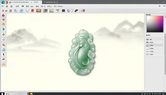Open the orange-brown picture icon in top toolbar
Image resolution: width=166 pixels, height=95 pixels.
pos(39,11)
